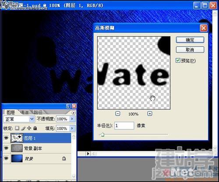Hide the 背景 副本 layer eye
The width and height of the screenshot is (219, 182).
6,148
